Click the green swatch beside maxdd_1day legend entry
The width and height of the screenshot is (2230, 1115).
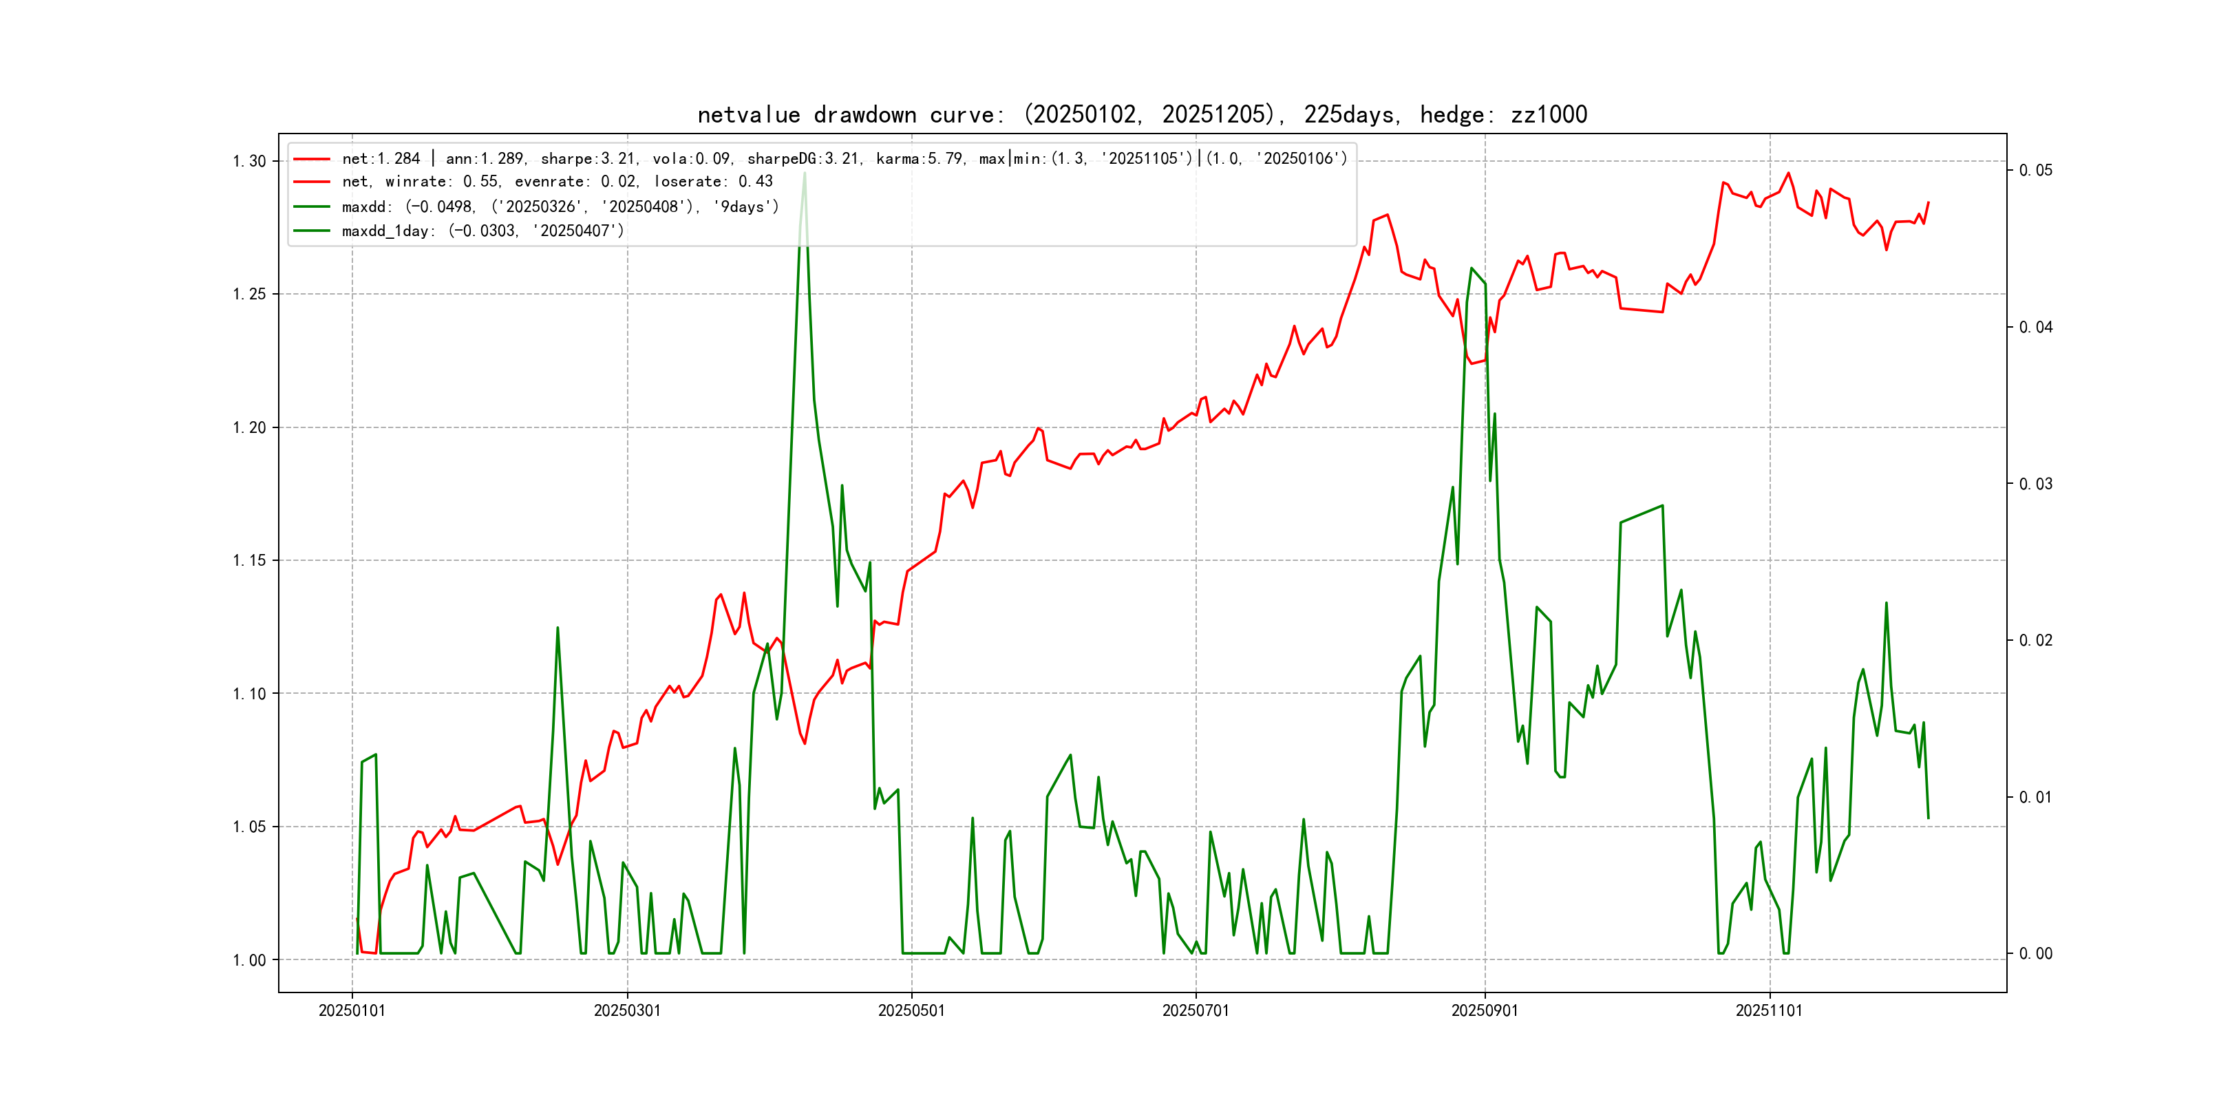point(312,231)
